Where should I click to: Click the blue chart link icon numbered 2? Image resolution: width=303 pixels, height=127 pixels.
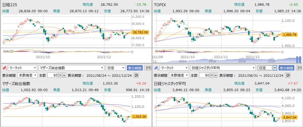156,68
